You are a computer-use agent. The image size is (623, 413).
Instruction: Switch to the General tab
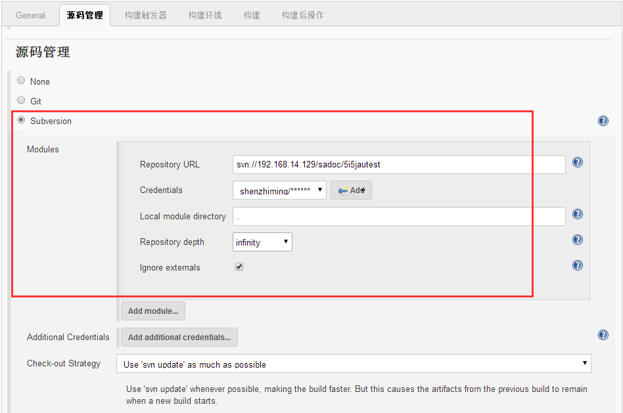(x=31, y=16)
